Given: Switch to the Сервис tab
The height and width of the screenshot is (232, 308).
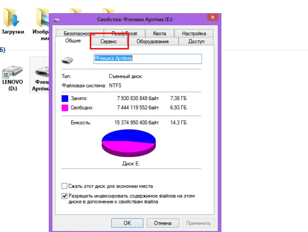Looking at the screenshot, I should coord(109,41).
